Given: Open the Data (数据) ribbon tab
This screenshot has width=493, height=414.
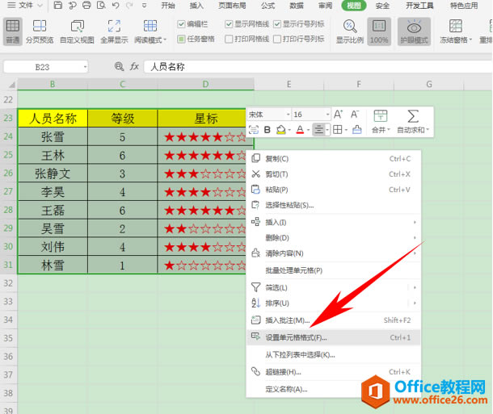Looking at the screenshot, I should click(296, 6).
